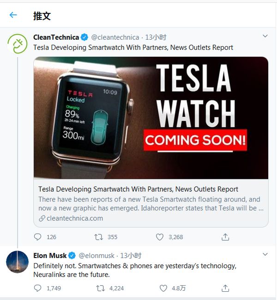Open the Elon Musk account name link
The height and width of the screenshot is (300, 277).
click(x=50, y=255)
